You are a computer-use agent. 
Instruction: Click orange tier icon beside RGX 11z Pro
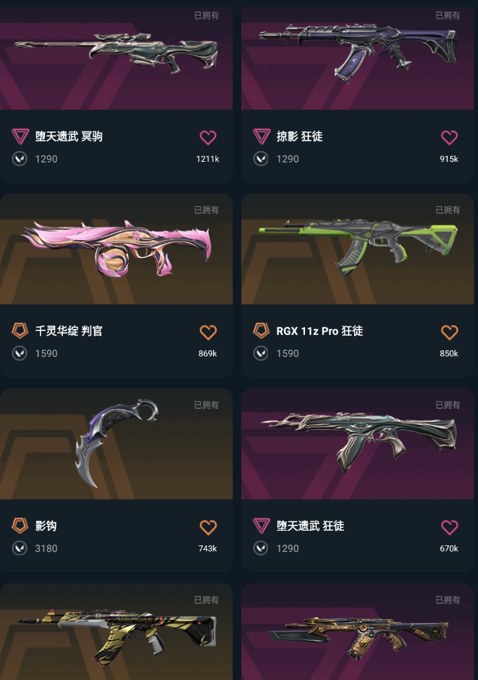point(261,330)
